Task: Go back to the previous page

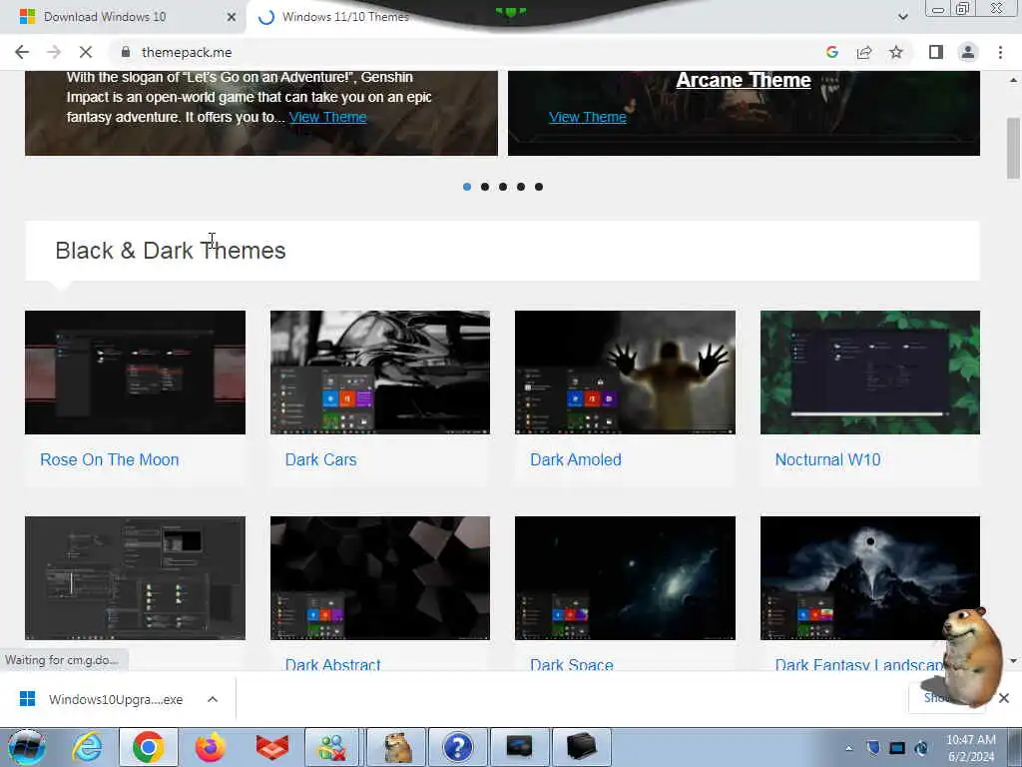Action: click(22, 52)
